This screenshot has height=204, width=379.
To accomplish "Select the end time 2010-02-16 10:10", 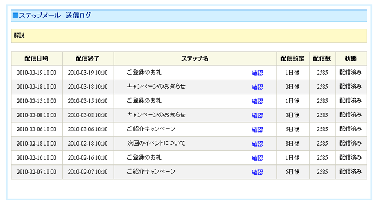I will 88,158.
